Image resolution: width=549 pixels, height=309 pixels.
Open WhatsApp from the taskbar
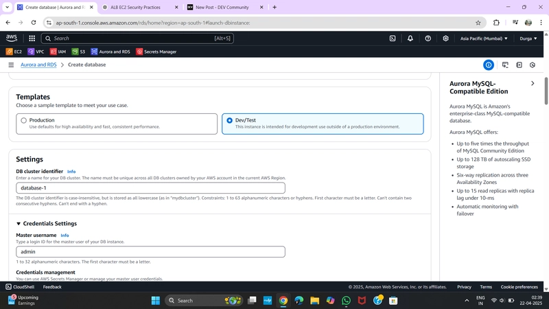[x=346, y=300]
